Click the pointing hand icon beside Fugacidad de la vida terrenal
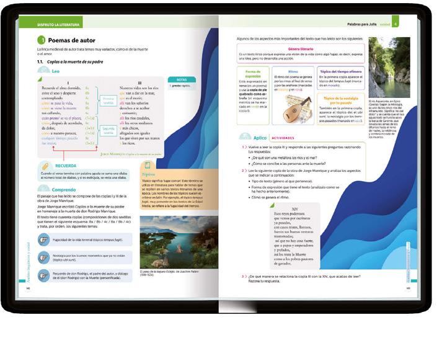442x338 pixels. [43, 240]
